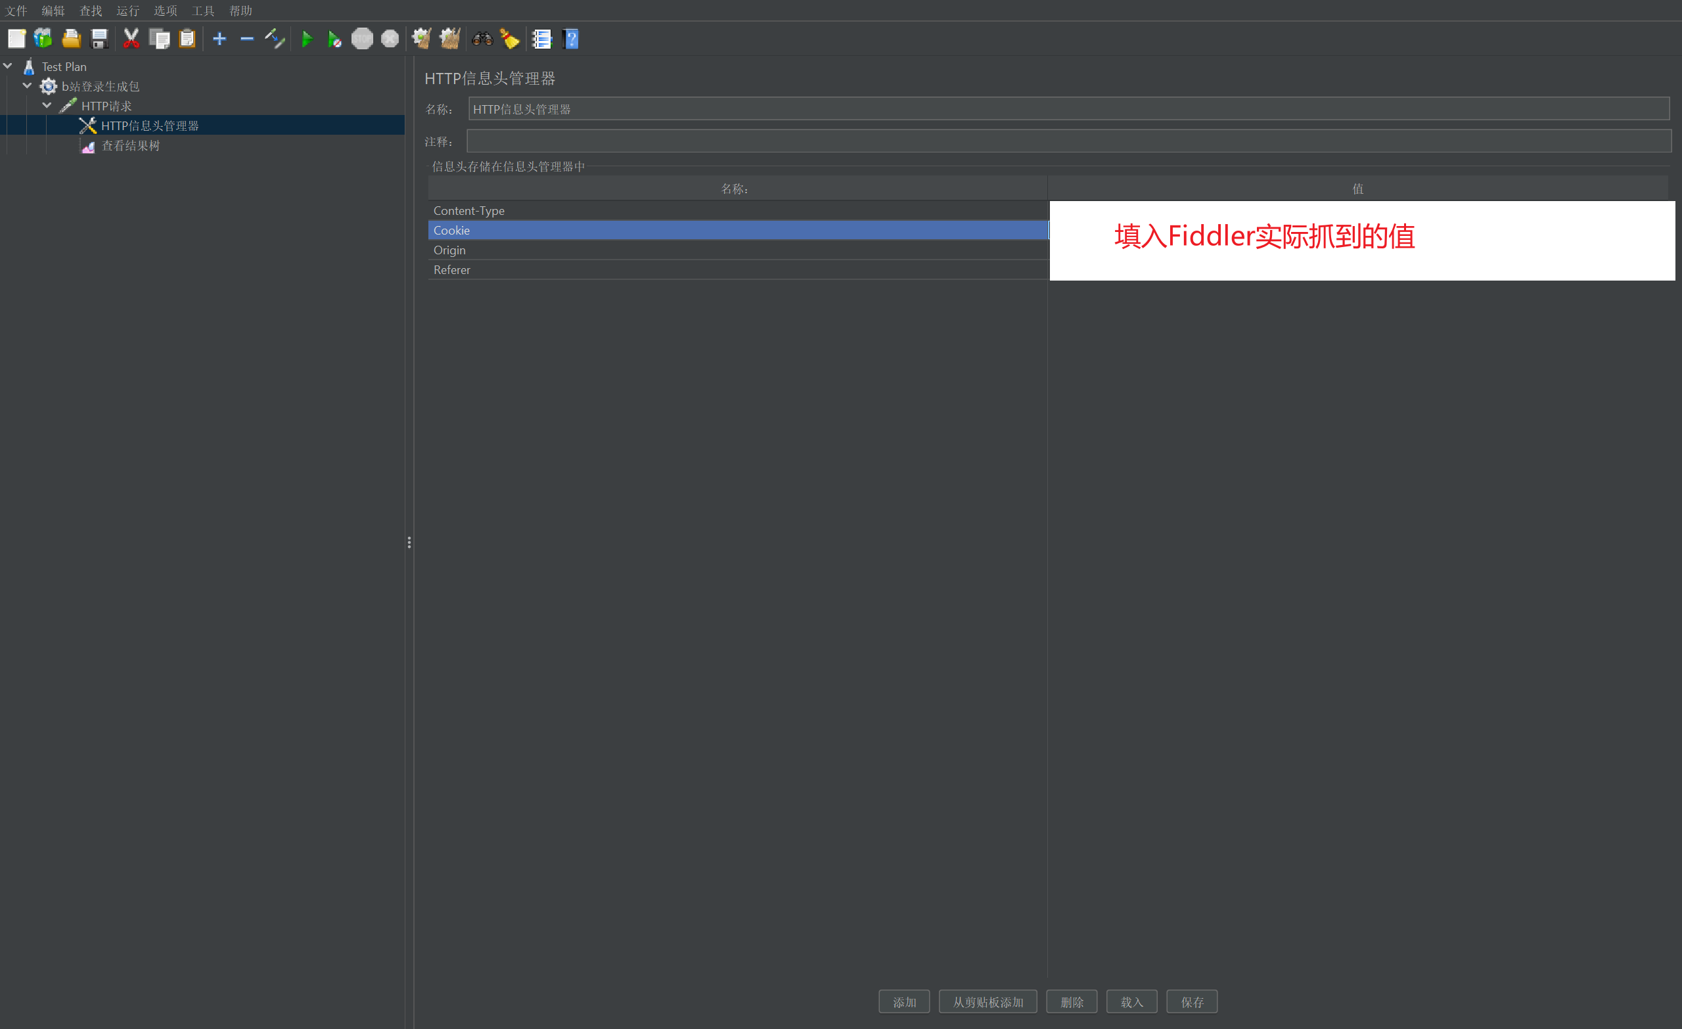The width and height of the screenshot is (1682, 1029).
Task: Click the Cut scissors icon
Action: [x=131, y=39]
